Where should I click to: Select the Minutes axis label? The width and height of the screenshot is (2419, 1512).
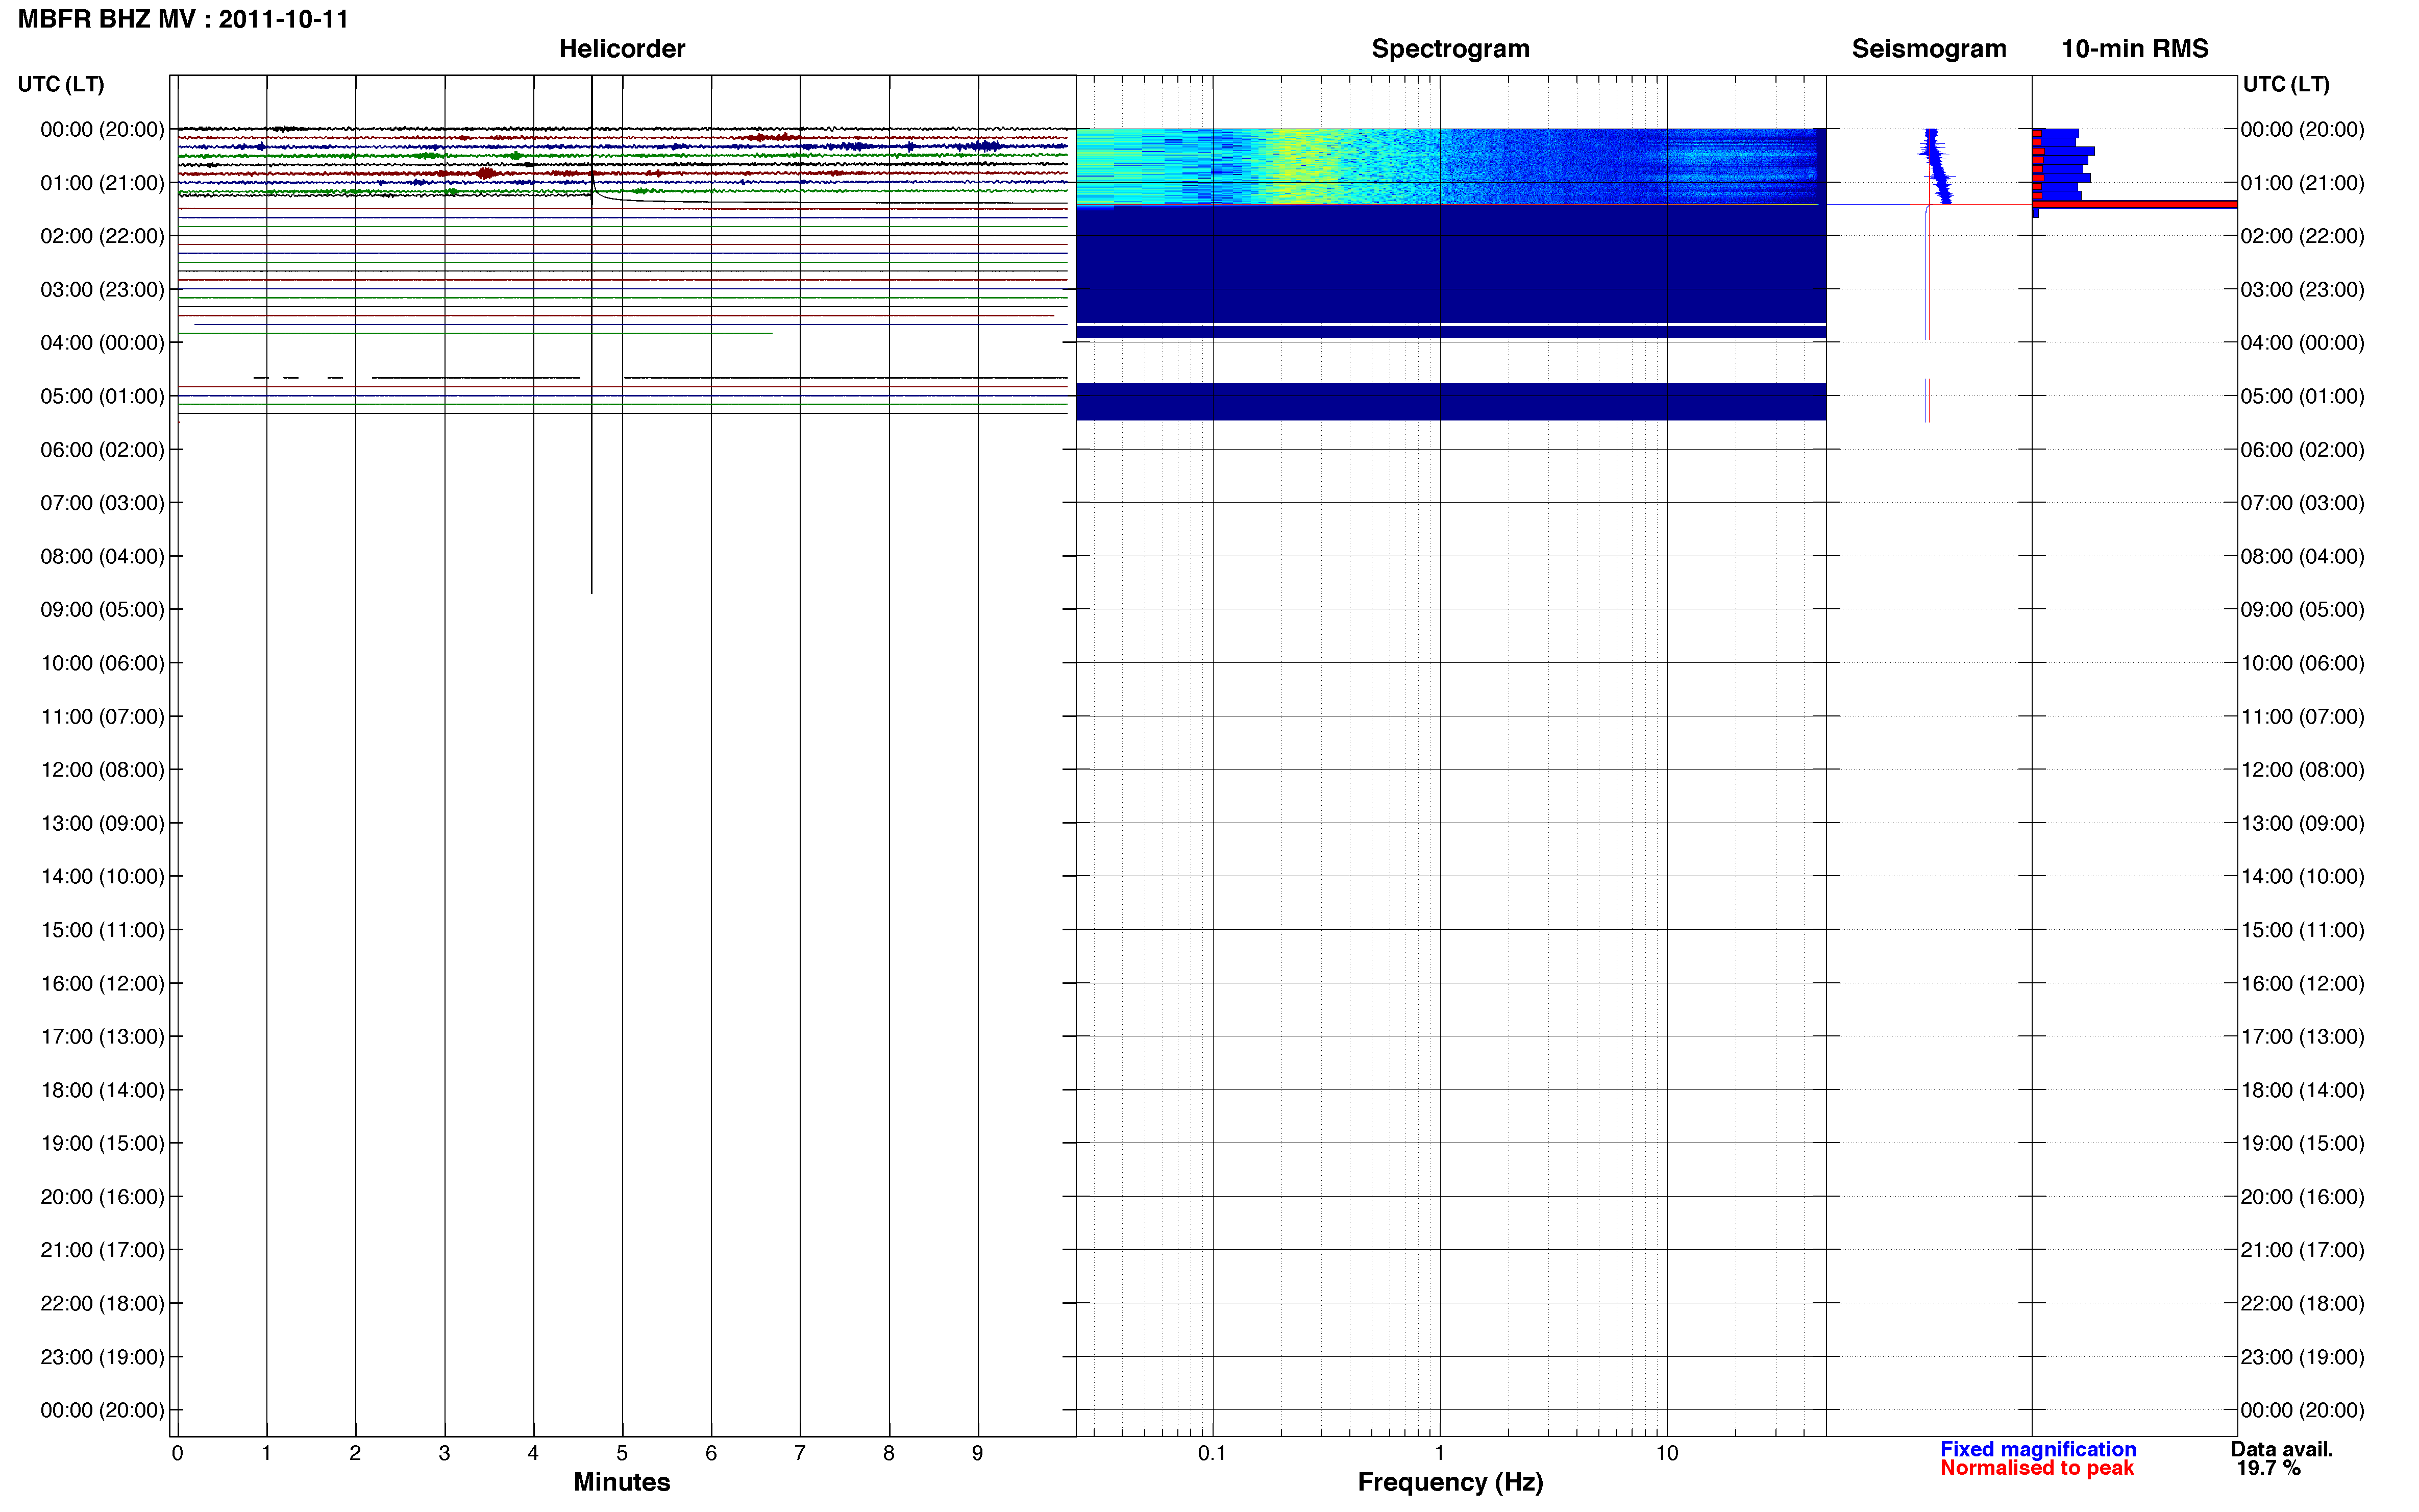coord(622,1482)
